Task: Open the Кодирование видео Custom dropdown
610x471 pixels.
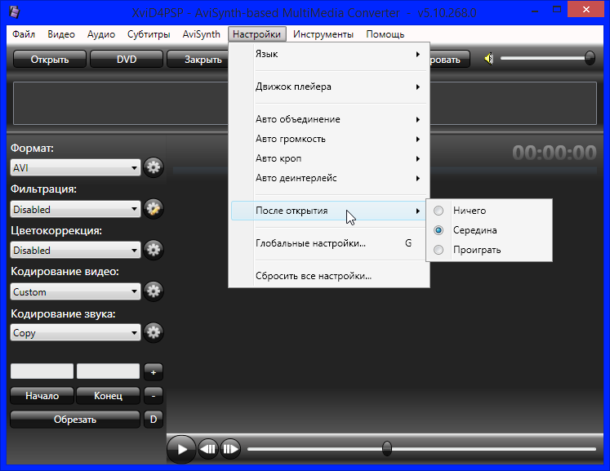Action: [x=75, y=291]
